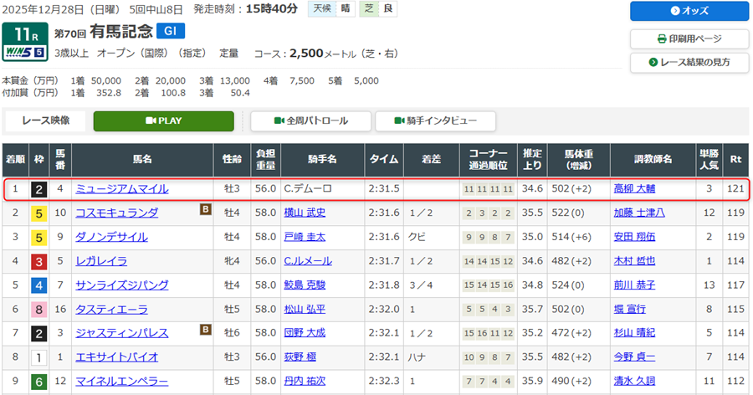Open jockey 戸崎 圭太 link
Screen dimensions: 753x395
pos(305,237)
